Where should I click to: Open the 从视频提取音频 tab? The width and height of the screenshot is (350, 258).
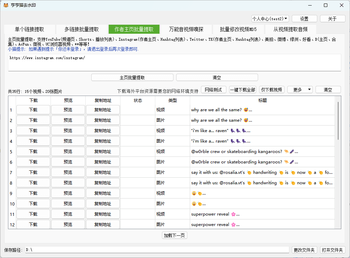pyautogui.click(x=290, y=29)
